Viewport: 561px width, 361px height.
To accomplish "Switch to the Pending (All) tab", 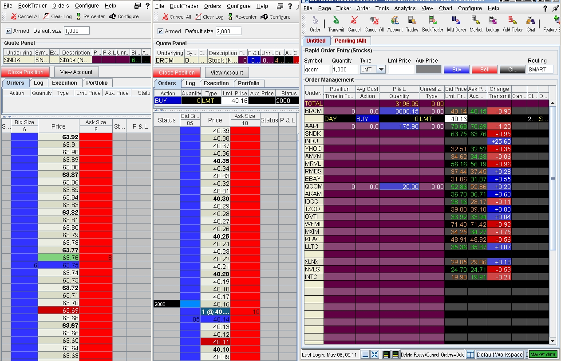I will [x=350, y=41].
